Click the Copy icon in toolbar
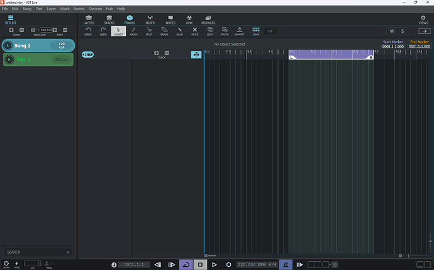 tap(210, 31)
